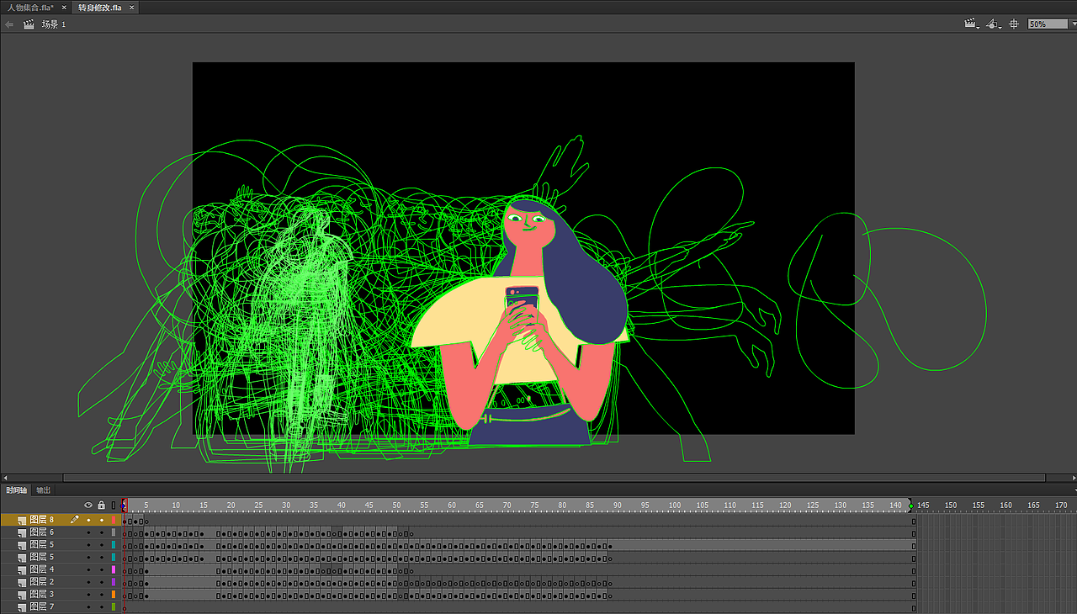Image resolution: width=1077 pixels, height=614 pixels.
Task: Click the 场景 1 scene label
Action: (54, 24)
